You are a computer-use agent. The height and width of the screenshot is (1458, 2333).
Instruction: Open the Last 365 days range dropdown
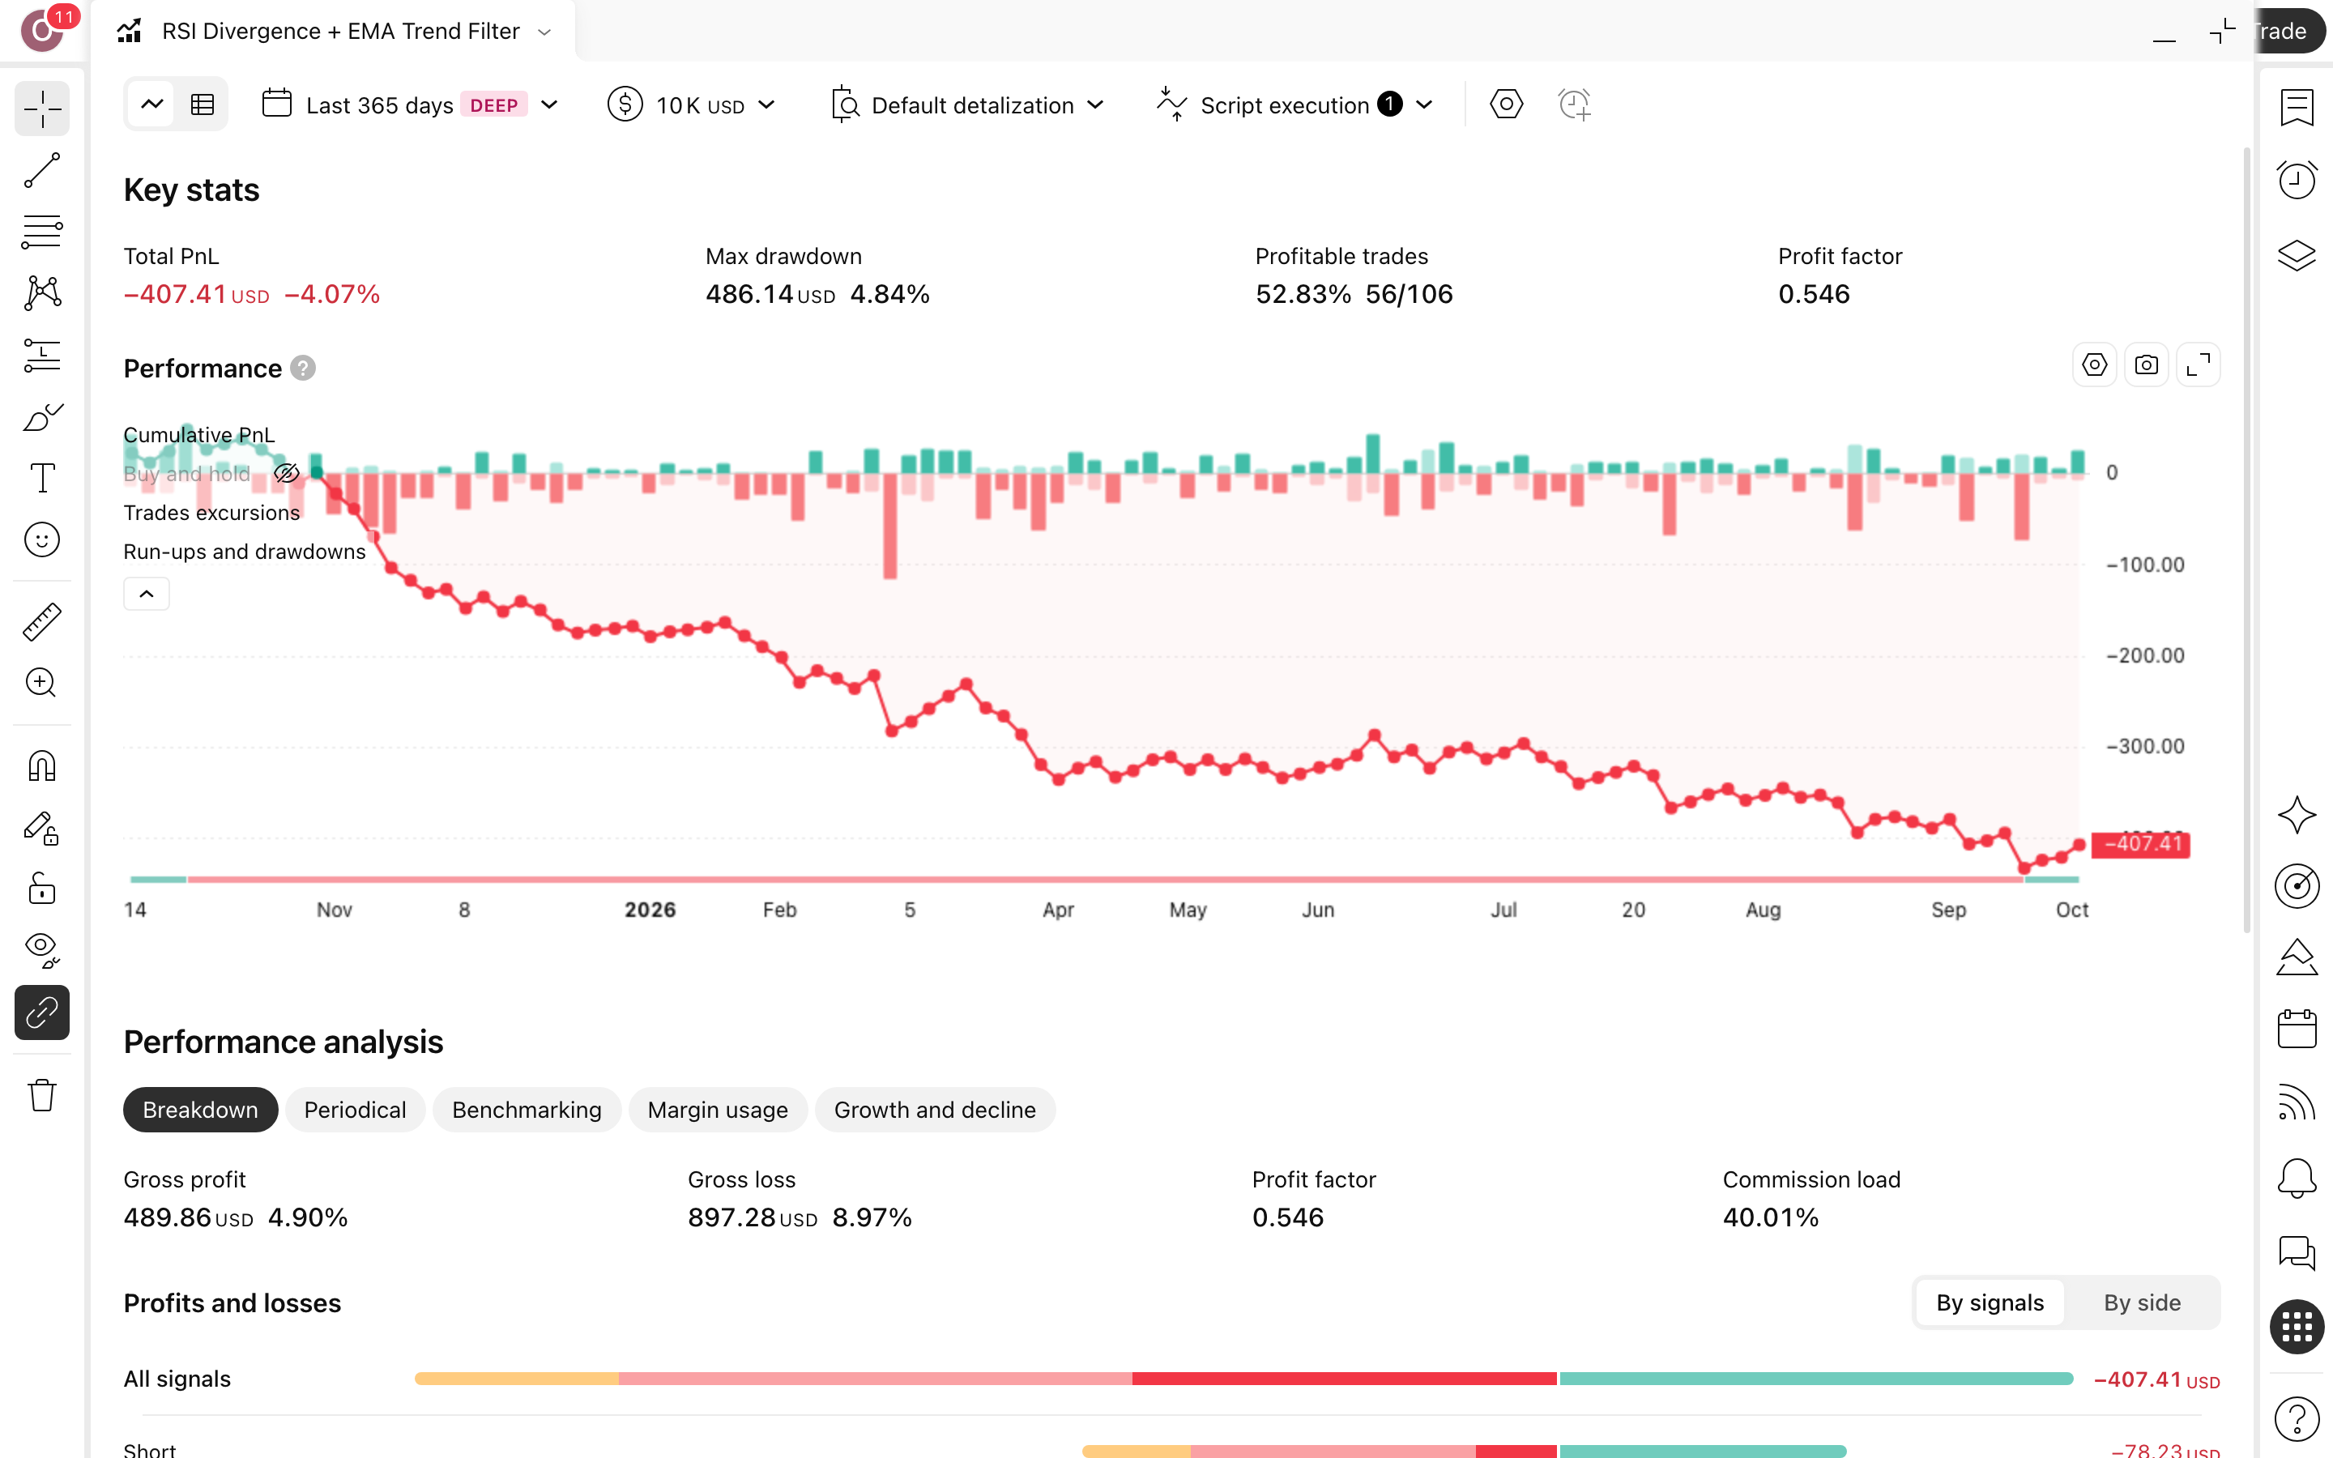(x=410, y=105)
